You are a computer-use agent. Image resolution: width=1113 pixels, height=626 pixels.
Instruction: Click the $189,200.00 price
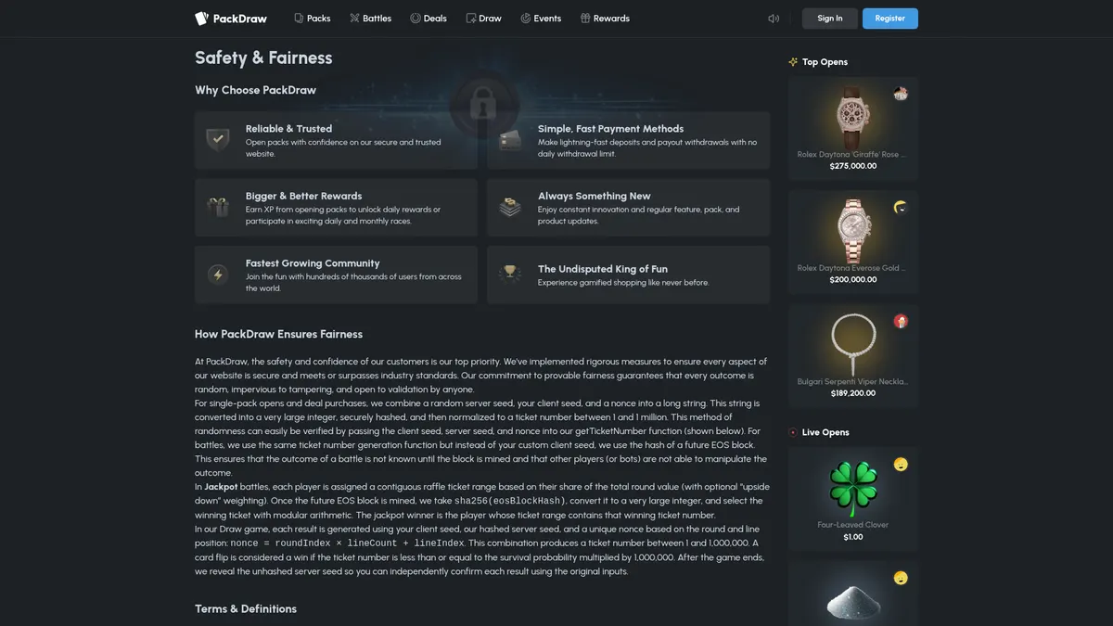tap(853, 393)
